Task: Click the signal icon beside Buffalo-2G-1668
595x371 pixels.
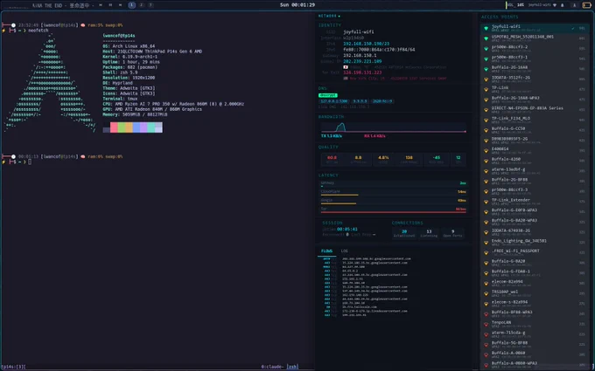Action: tap(486, 69)
